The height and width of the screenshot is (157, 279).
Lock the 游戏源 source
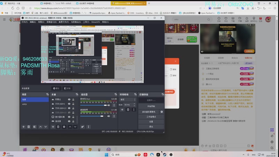(73, 121)
